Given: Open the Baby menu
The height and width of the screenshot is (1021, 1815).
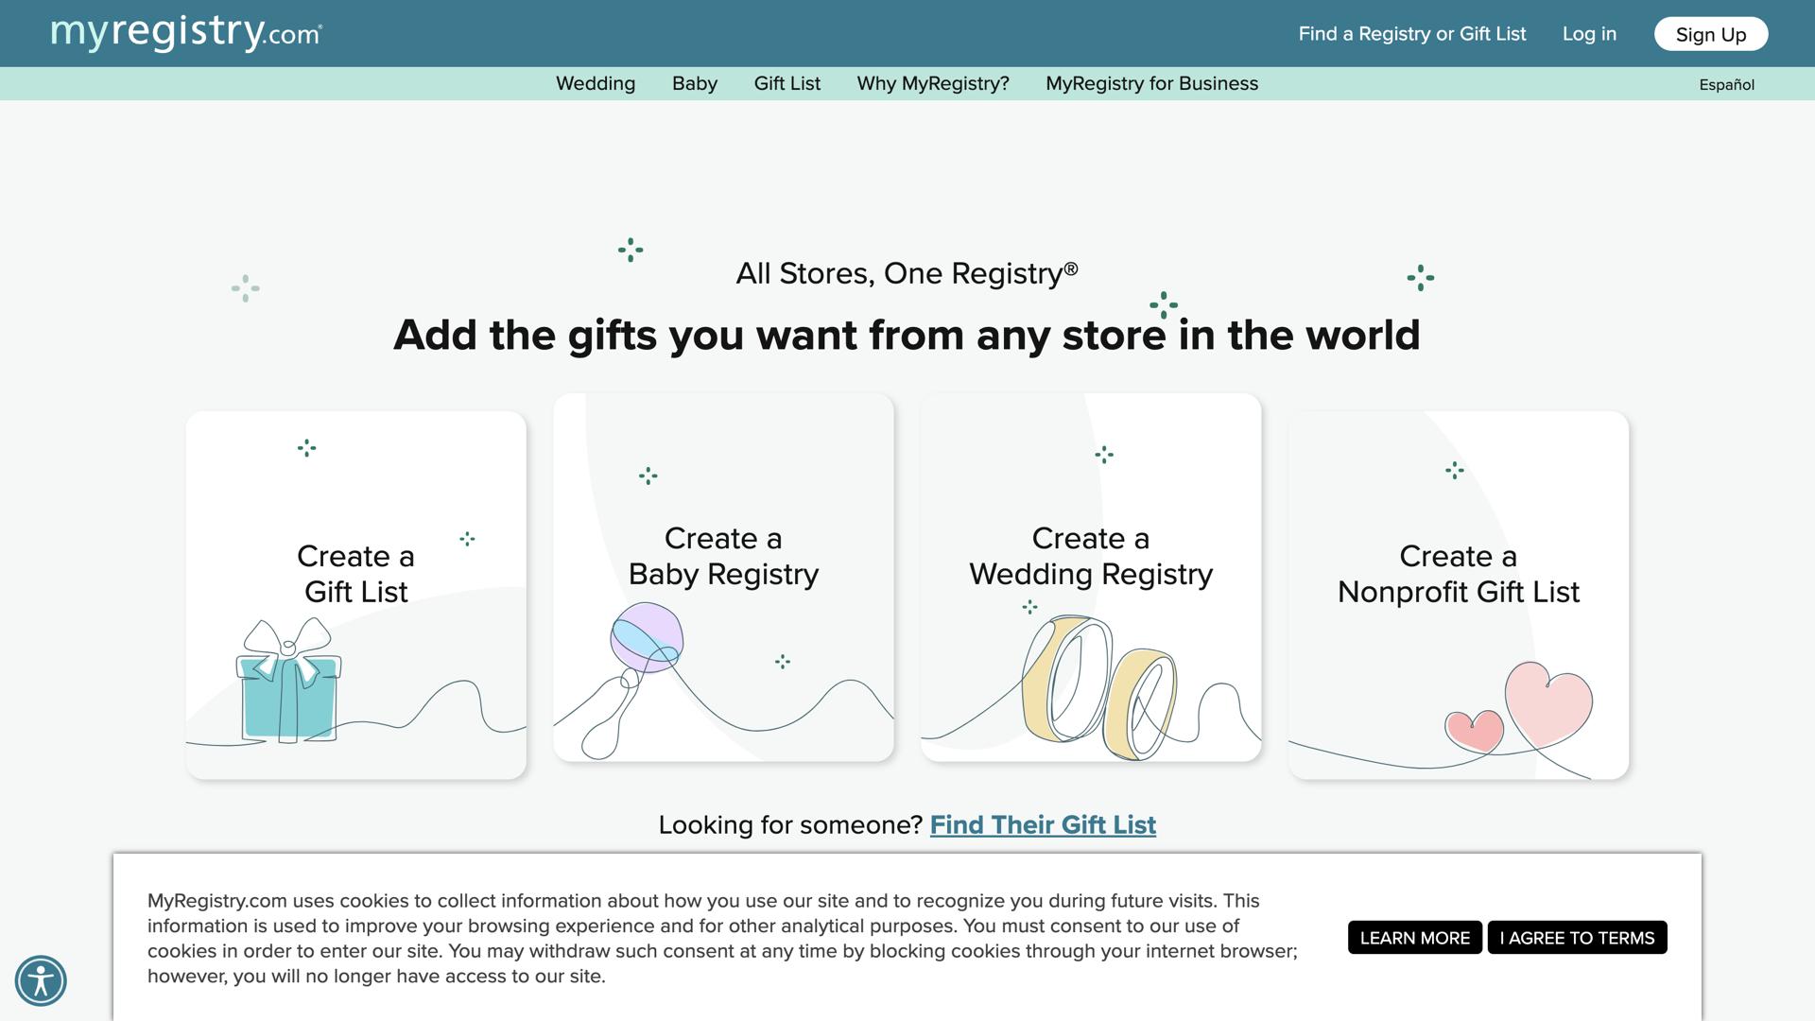Looking at the screenshot, I should tap(694, 83).
